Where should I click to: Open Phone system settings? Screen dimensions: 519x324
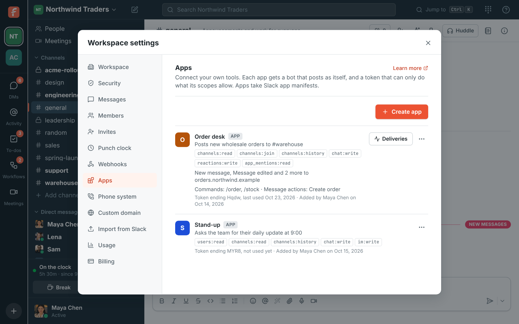120,197
